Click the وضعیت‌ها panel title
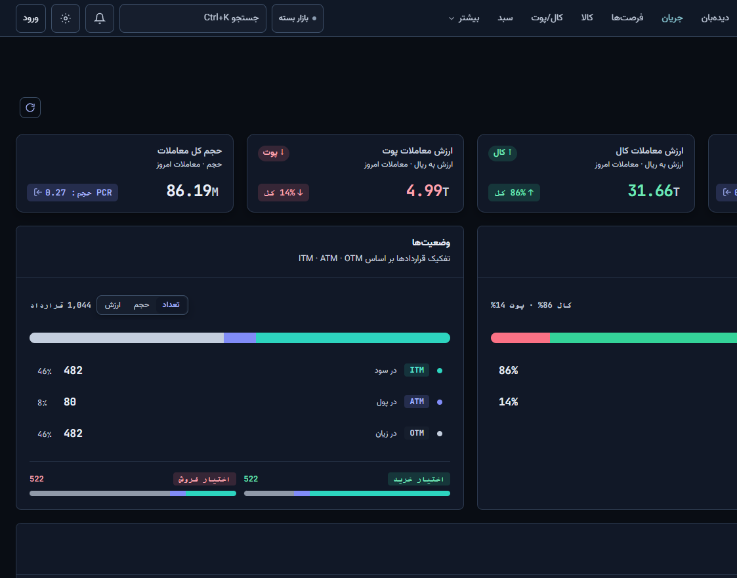 [x=431, y=243]
